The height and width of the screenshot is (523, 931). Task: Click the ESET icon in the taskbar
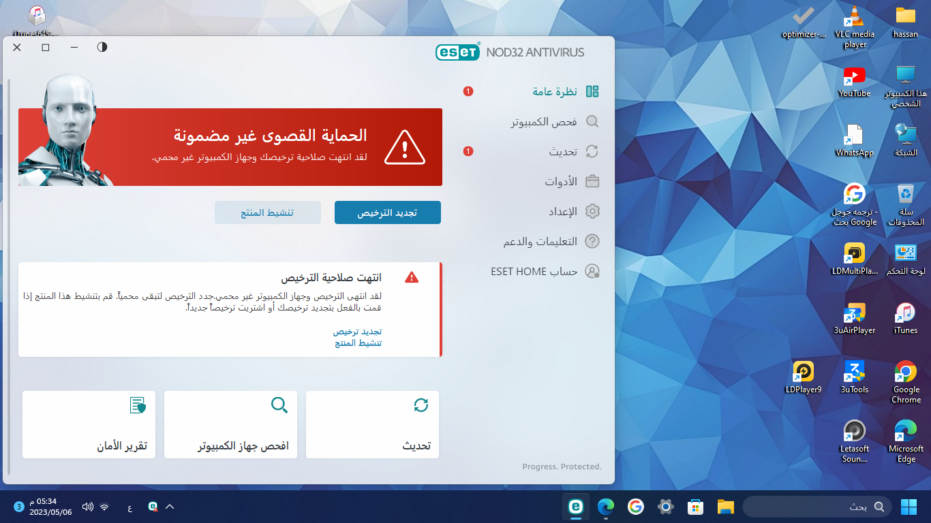point(576,507)
